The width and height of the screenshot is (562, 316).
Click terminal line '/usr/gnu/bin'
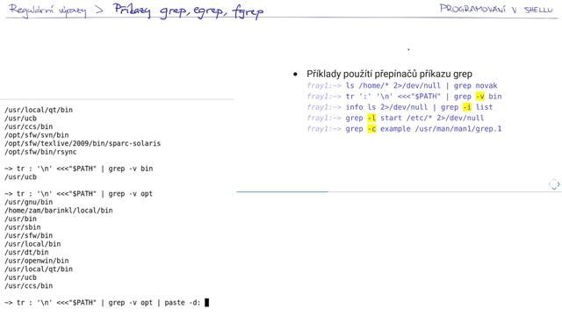[29, 202]
